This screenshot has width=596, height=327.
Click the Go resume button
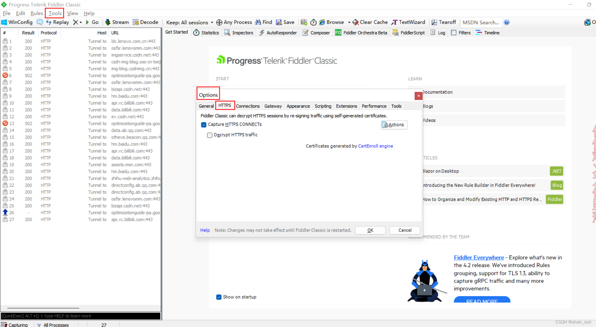[x=92, y=22]
